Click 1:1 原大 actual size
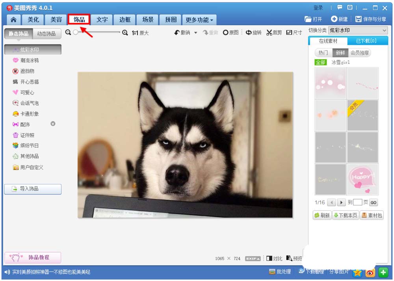394x281 pixels. click(140, 33)
